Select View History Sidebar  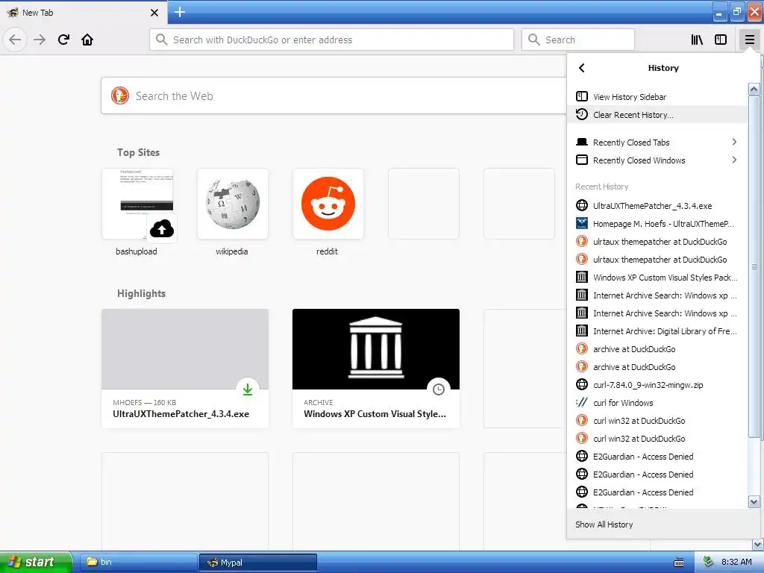click(657, 96)
